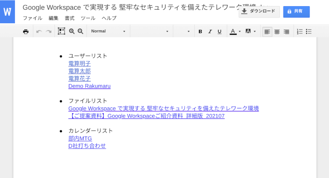This screenshot has width=329, height=178.
Task: Print the document using the printer icon
Action: [25, 32]
